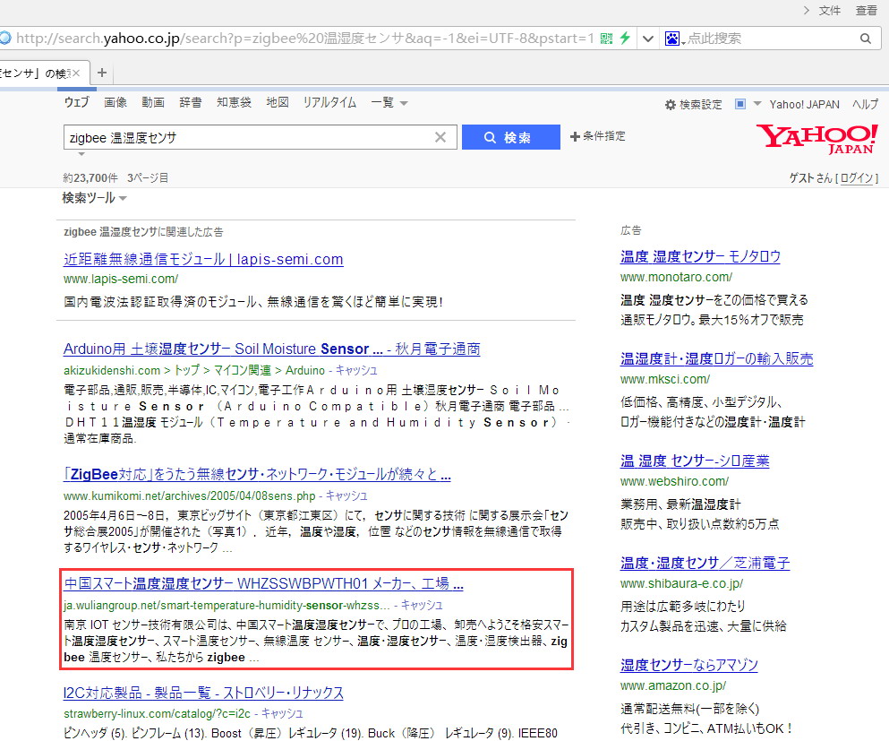Open I2C対応製品 ストロベリー・リナックス result
The image size is (889, 741).
click(x=203, y=693)
